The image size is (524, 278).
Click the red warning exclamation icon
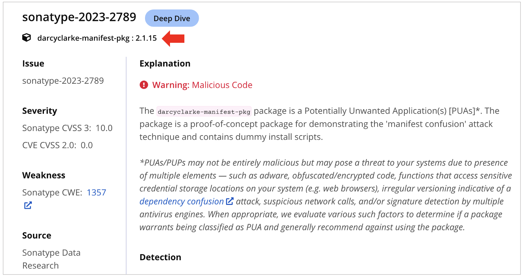pyautogui.click(x=144, y=85)
